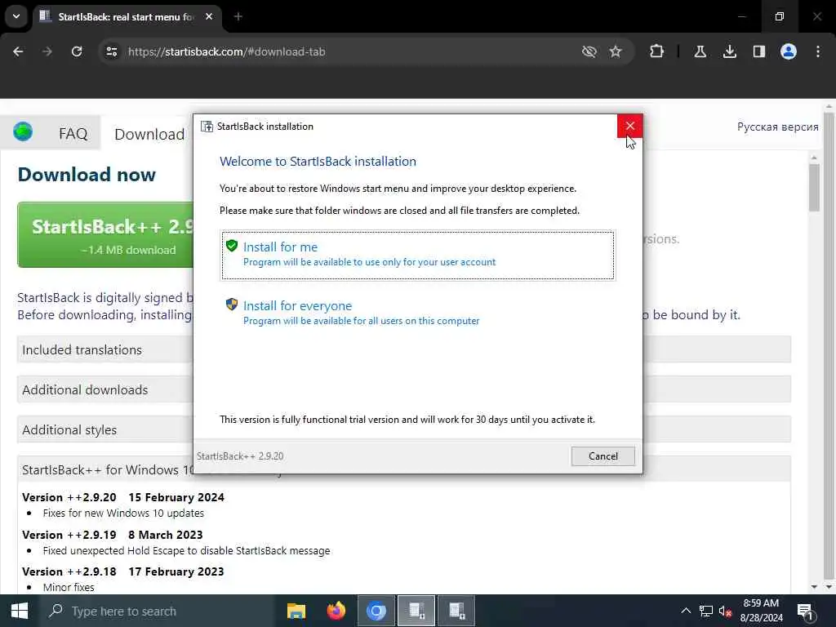
Task: Click the taskbar search box
Action: (x=156, y=611)
